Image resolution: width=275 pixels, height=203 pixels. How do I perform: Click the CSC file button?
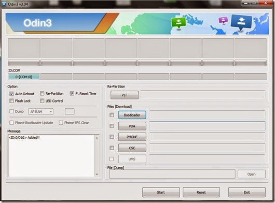132,148
